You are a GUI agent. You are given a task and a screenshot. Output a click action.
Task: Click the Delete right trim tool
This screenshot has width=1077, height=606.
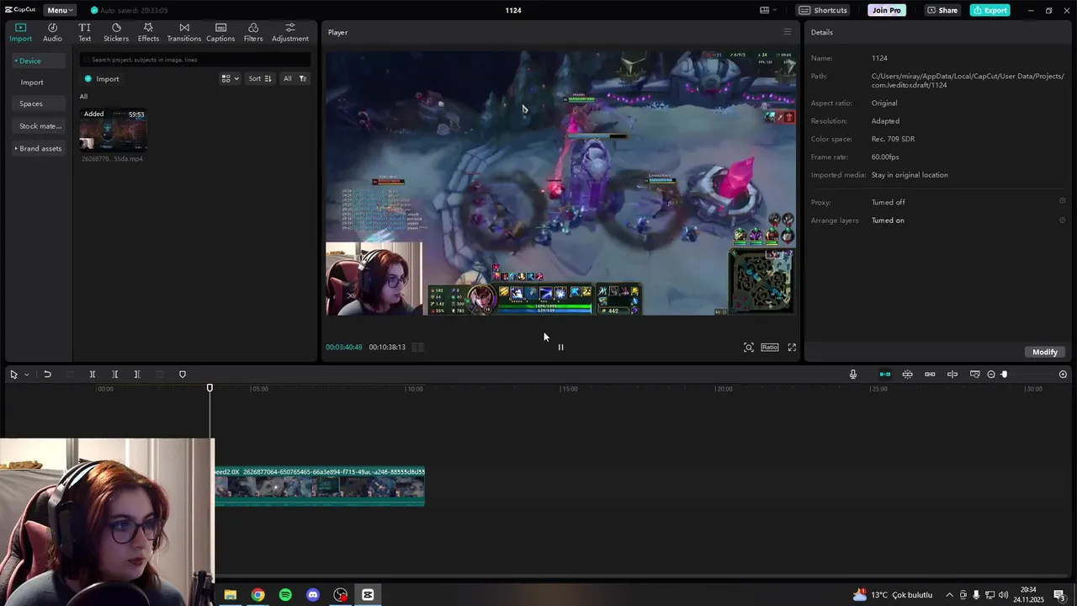coord(137,375)
